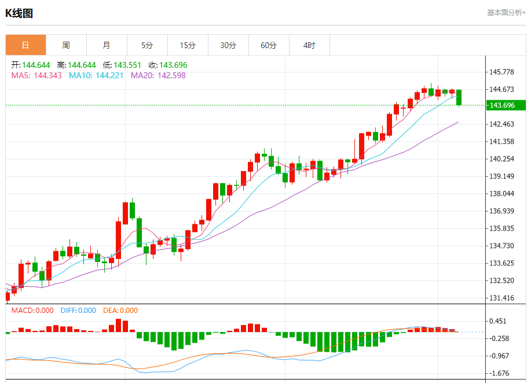The image size is (531, 383).
Task: Click the 139.149 price axis label
Action: click(501, 176)
